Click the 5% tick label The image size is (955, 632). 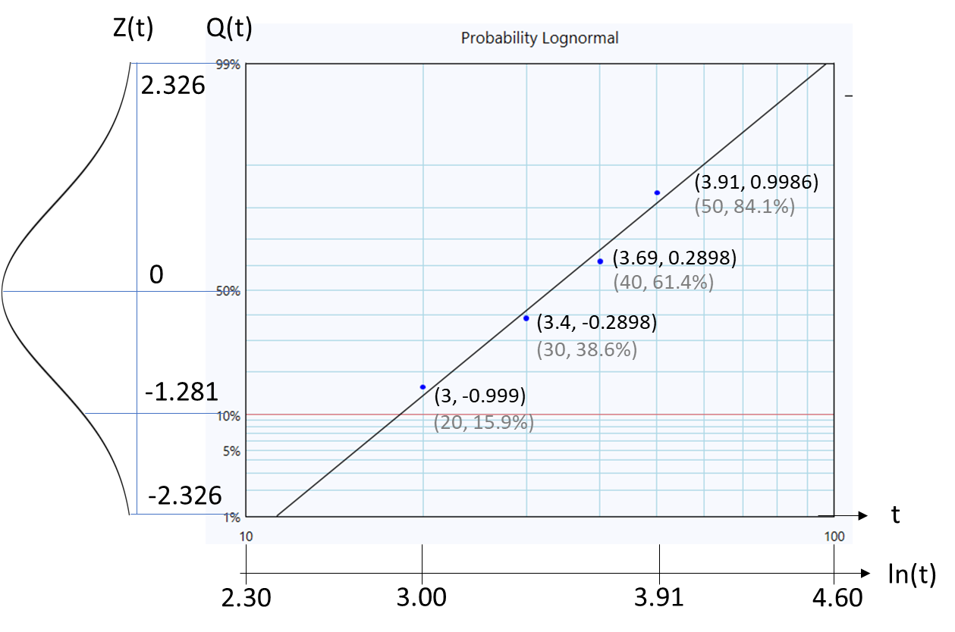[231, 452]
